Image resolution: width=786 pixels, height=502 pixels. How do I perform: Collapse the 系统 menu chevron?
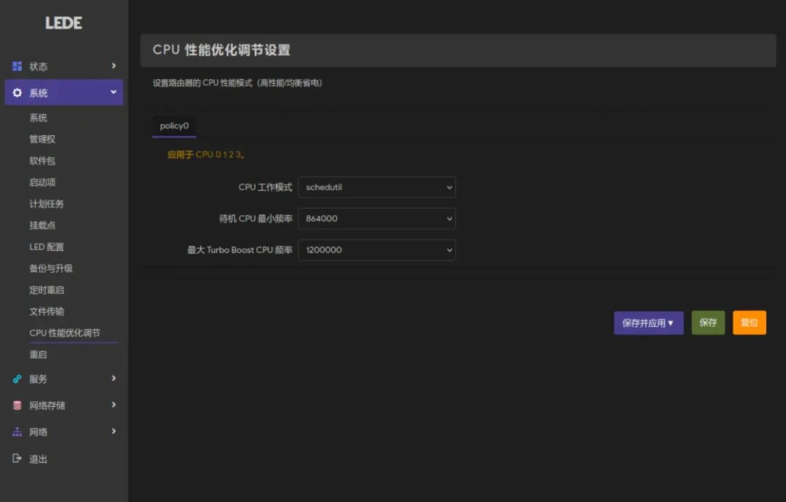pyautogui.click(x=114, y=92)
